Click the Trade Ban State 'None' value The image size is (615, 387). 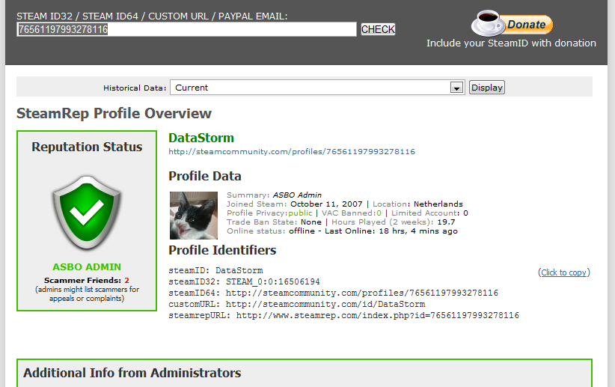311,222
